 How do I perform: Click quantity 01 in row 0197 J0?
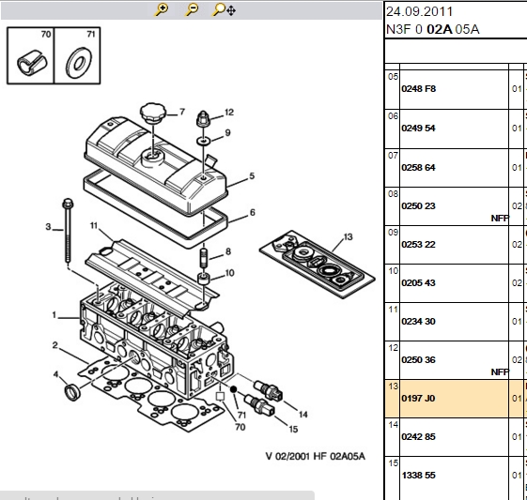coord(517,399)
